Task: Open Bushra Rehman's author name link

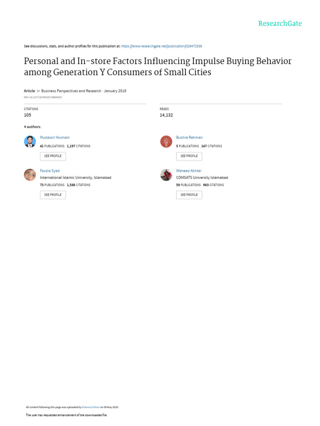Action: (x=189, y=137)
